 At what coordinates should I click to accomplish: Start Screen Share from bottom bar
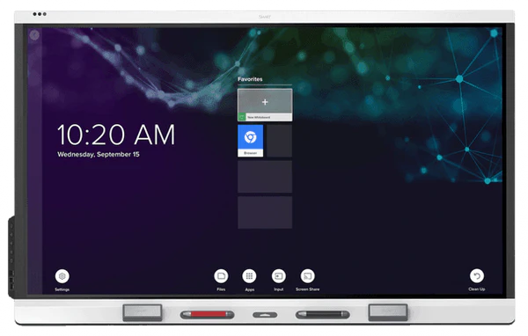click(307, 276)
